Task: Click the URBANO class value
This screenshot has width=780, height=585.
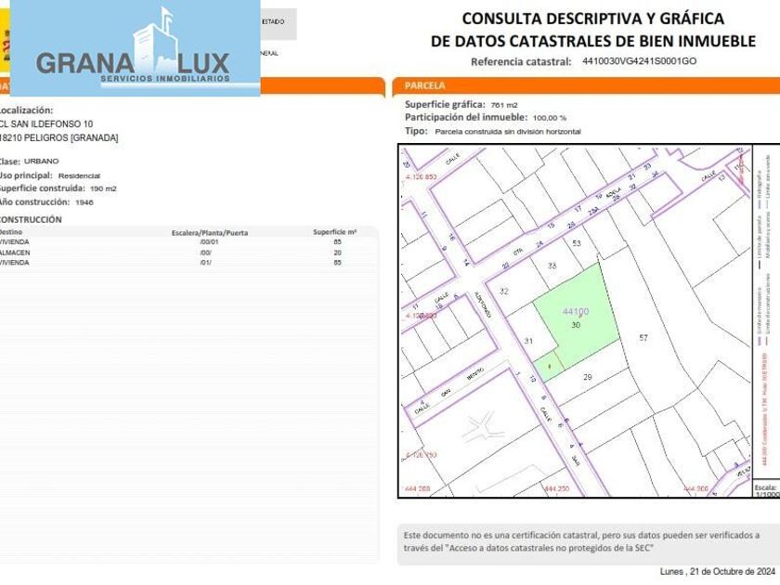Action: tap(41, 162)
